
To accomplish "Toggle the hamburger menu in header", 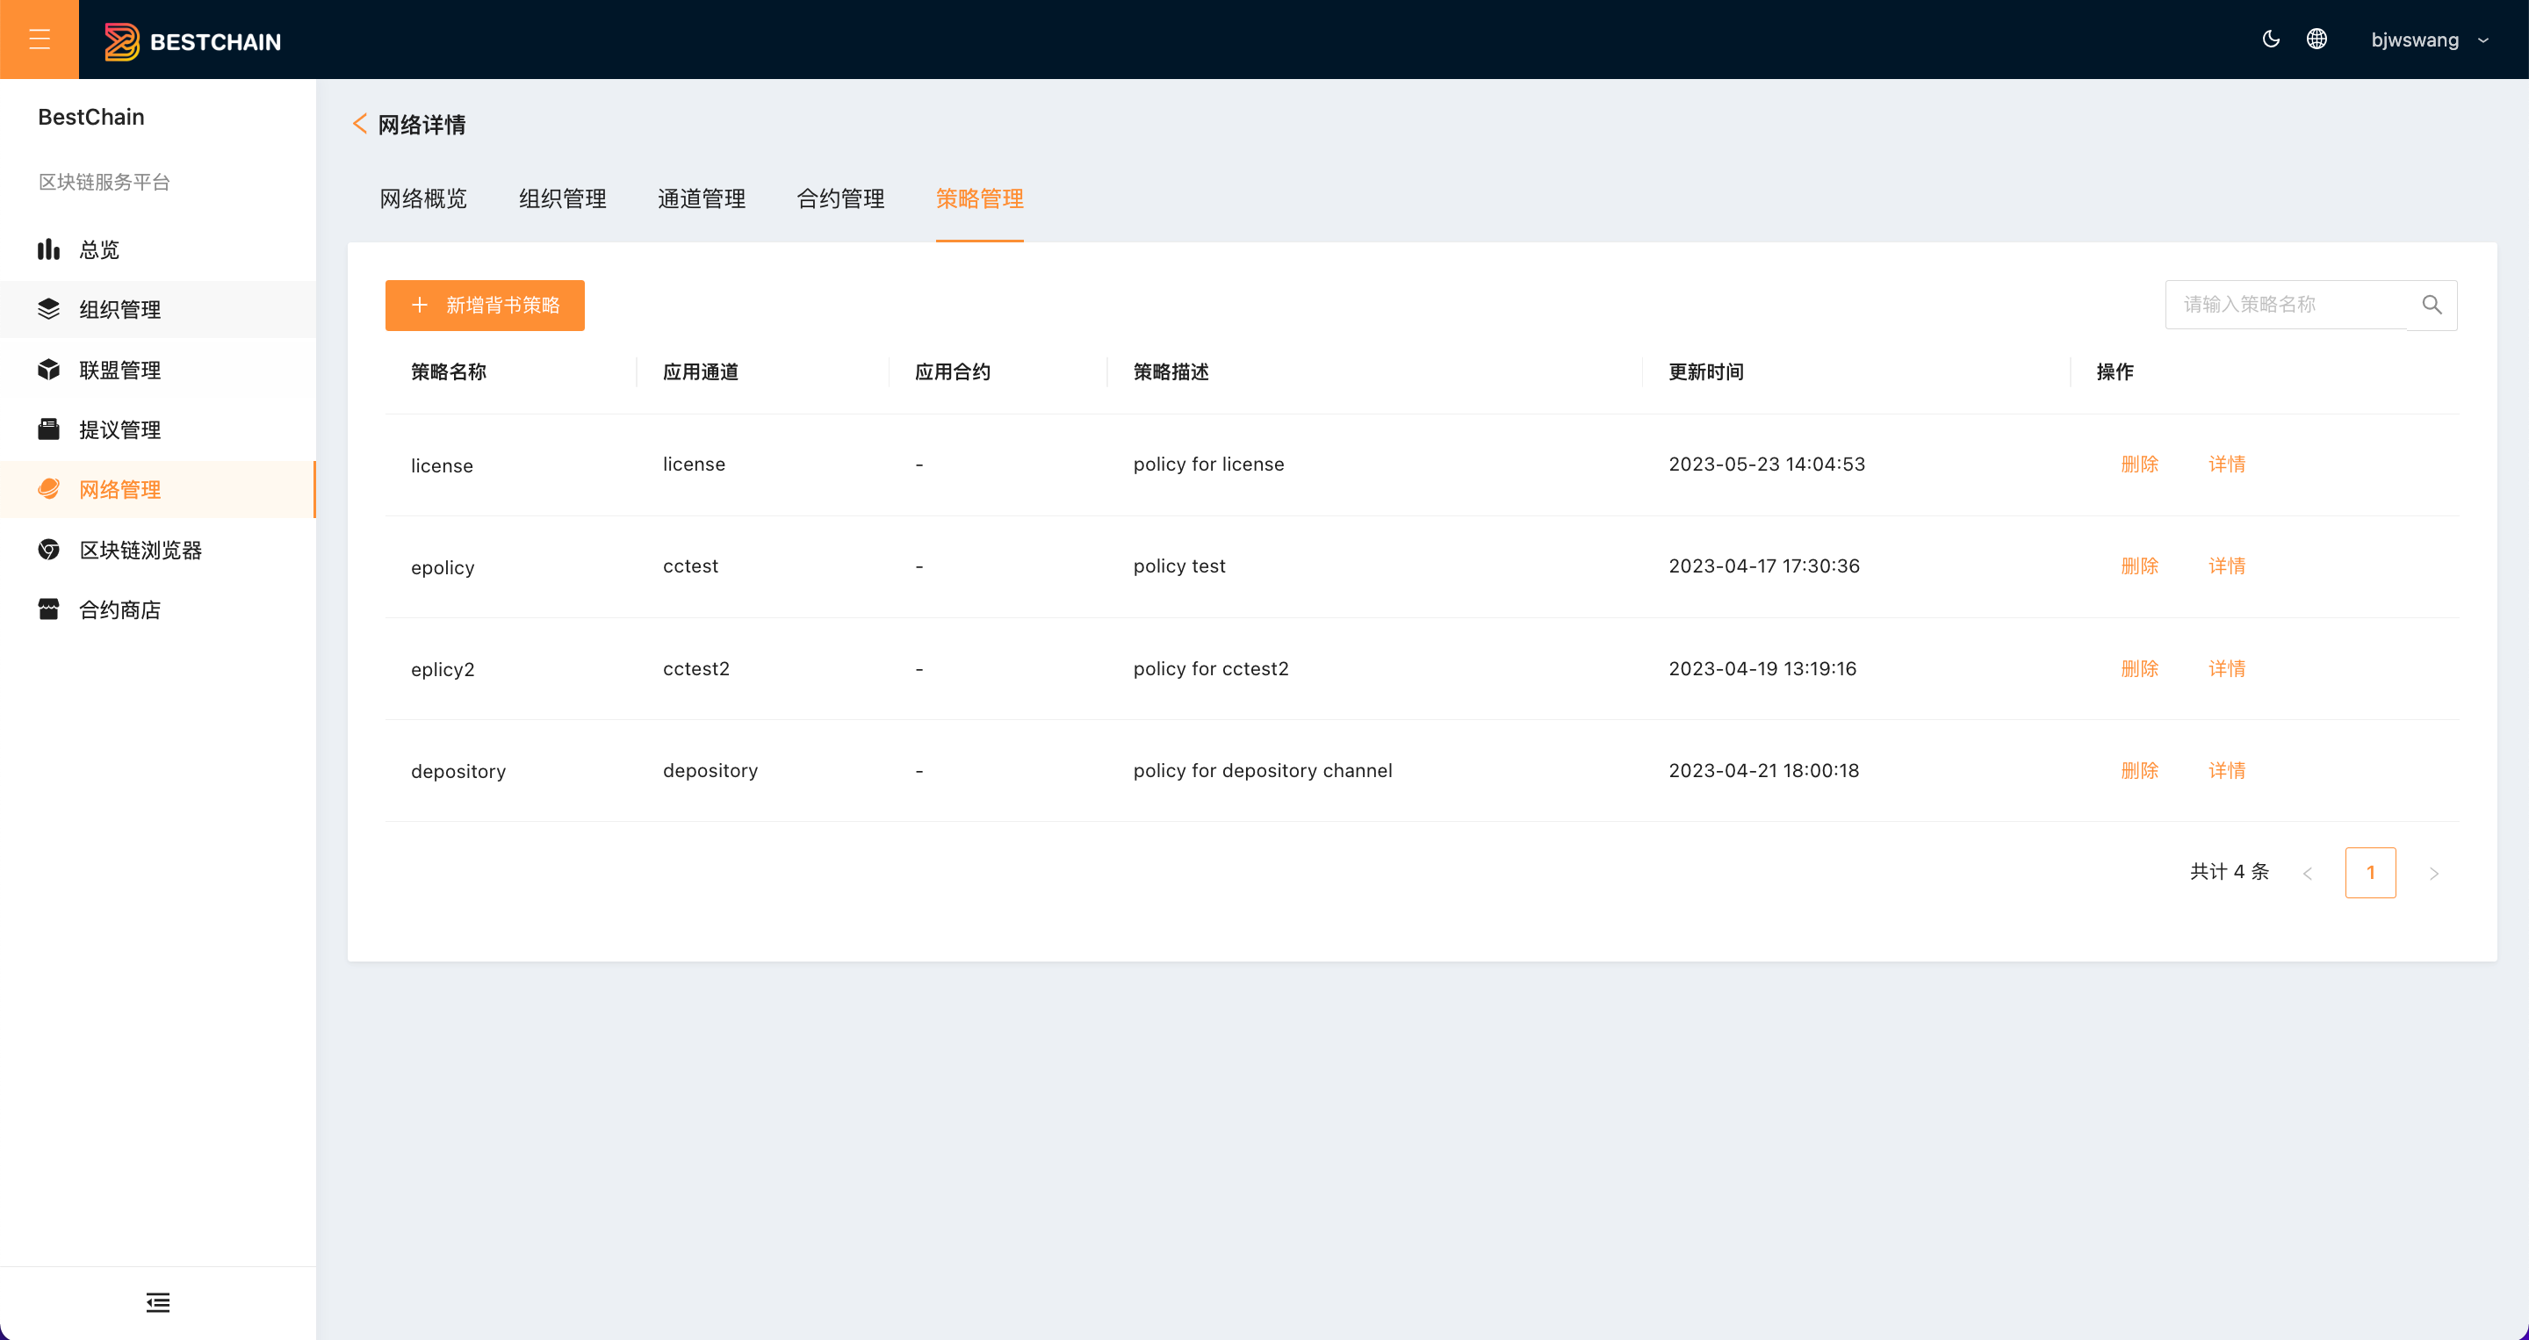I will [40, 40].
